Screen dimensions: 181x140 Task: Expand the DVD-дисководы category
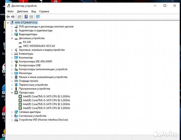[12, 27]
